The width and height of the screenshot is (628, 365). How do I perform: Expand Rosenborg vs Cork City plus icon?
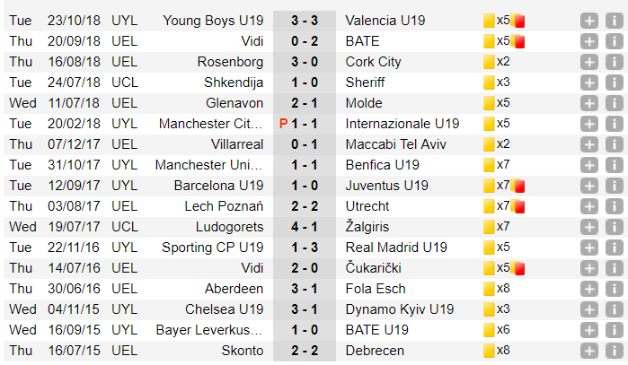(x=588, y=61)
